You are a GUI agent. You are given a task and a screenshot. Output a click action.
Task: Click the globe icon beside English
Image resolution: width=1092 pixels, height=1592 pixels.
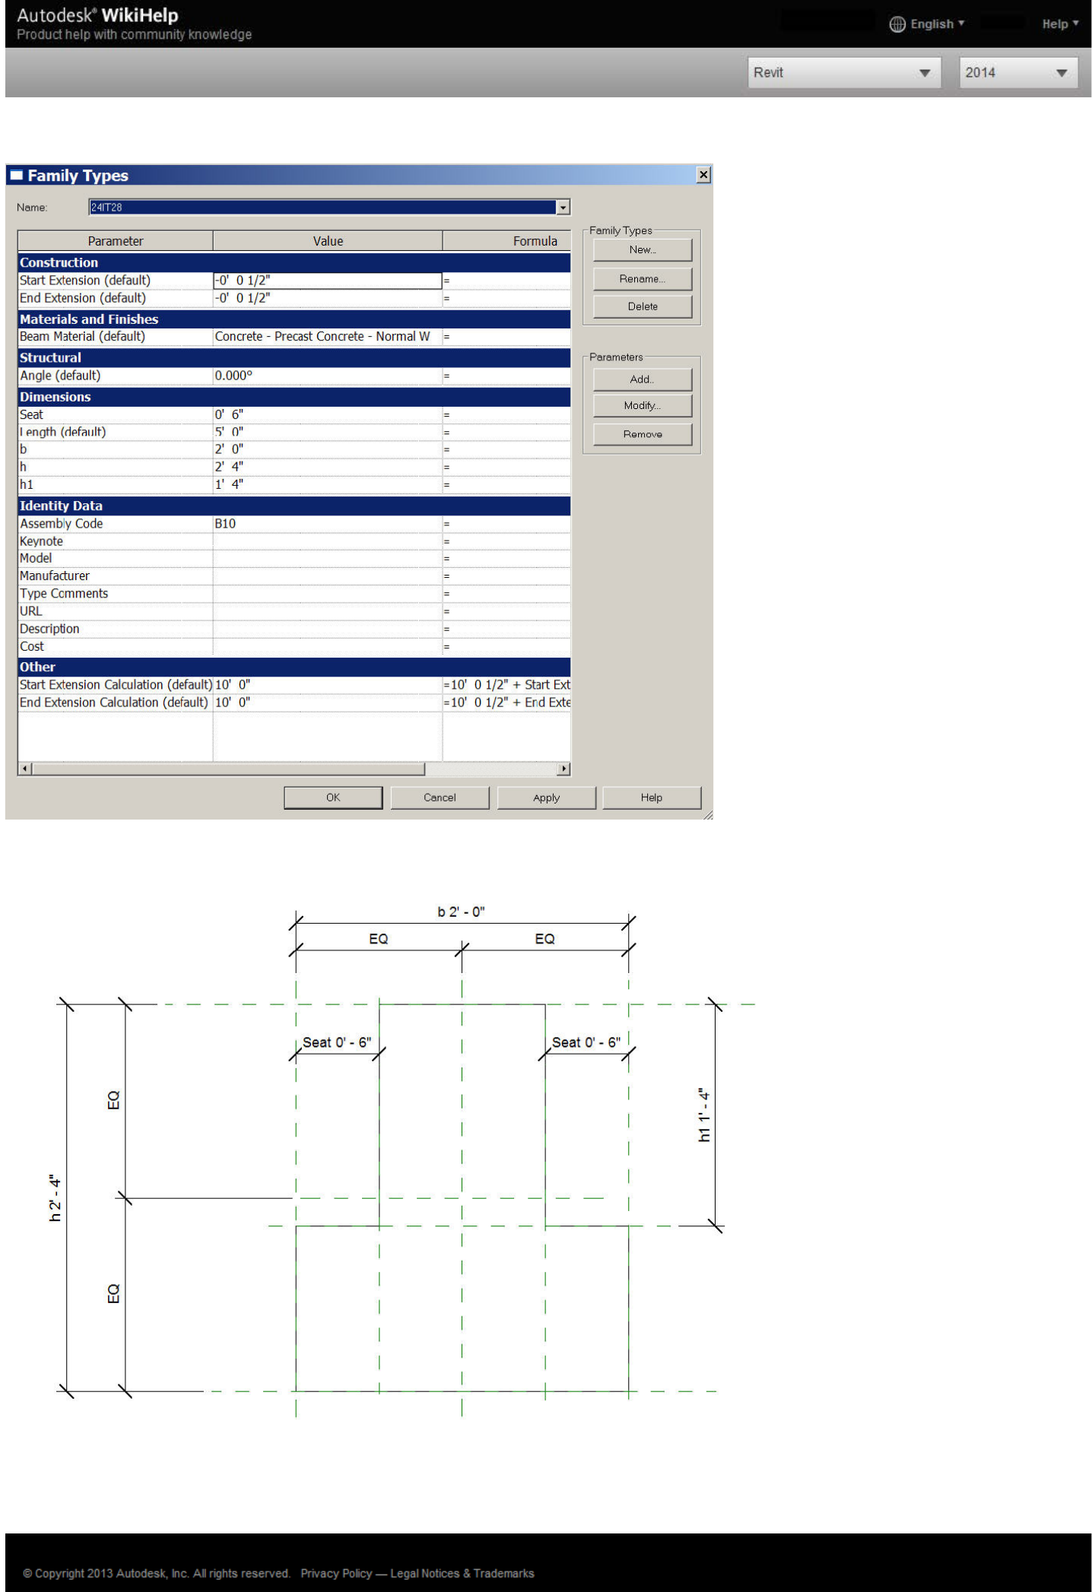click(x=897, y=24)
